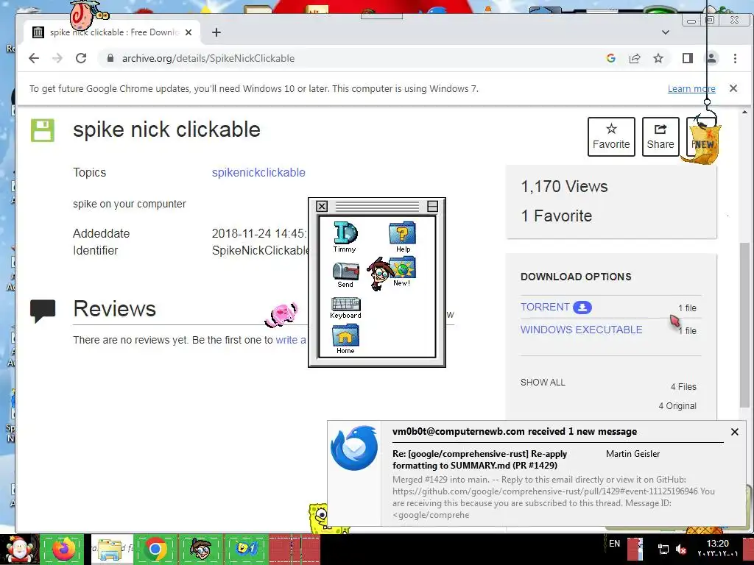Reload the archive.org page
The height and width of the screenshot is (565, 754).
81,58
